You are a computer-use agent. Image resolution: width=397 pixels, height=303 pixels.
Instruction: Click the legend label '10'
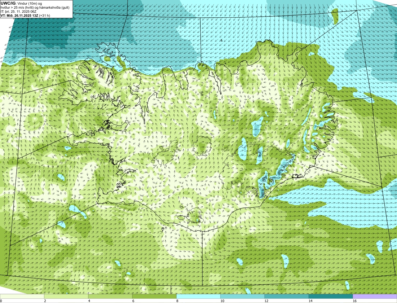click(x=222, y=301)
